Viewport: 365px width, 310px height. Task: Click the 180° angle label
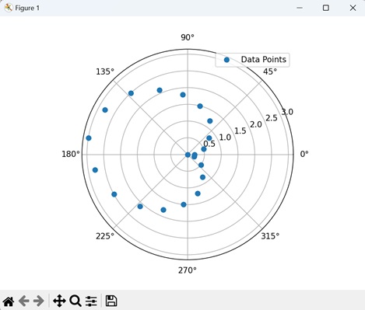coord(71,154)
